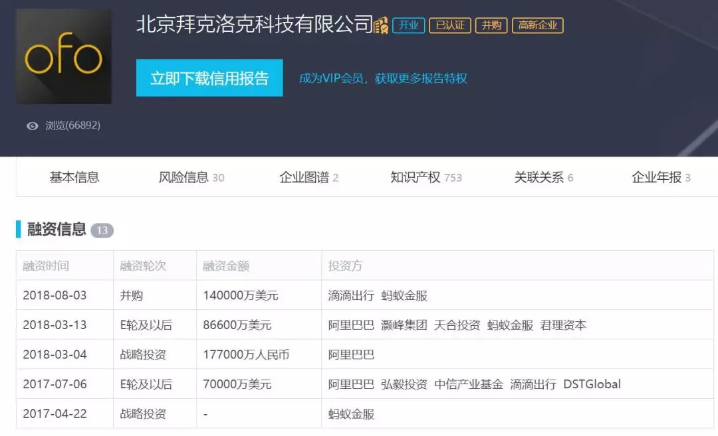Click the amount 86600万美元

click(x=237, y=325)
